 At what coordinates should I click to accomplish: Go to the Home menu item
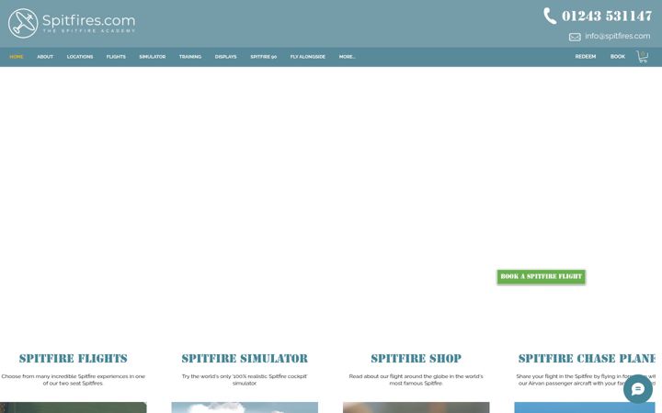pos(17,57)
